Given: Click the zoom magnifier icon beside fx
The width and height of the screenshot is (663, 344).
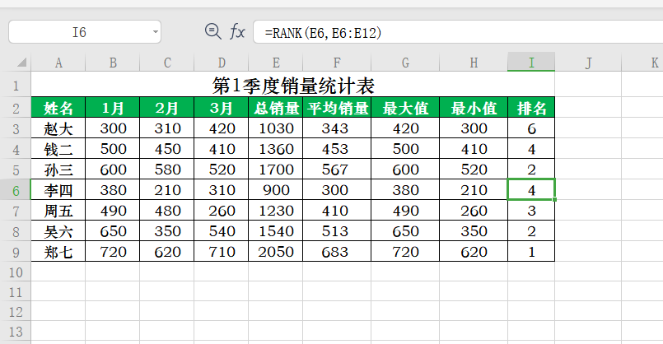Looking at the screenshot, I should (x=213, y=32).
